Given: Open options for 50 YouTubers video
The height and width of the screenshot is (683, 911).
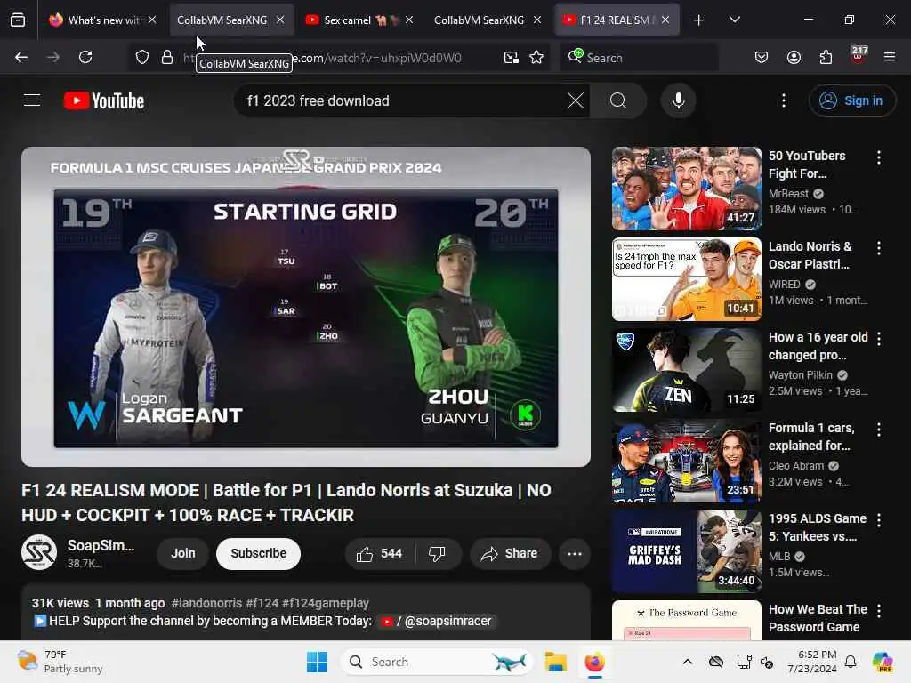Looking at the screenshot, I should click(x=879, y=157).
